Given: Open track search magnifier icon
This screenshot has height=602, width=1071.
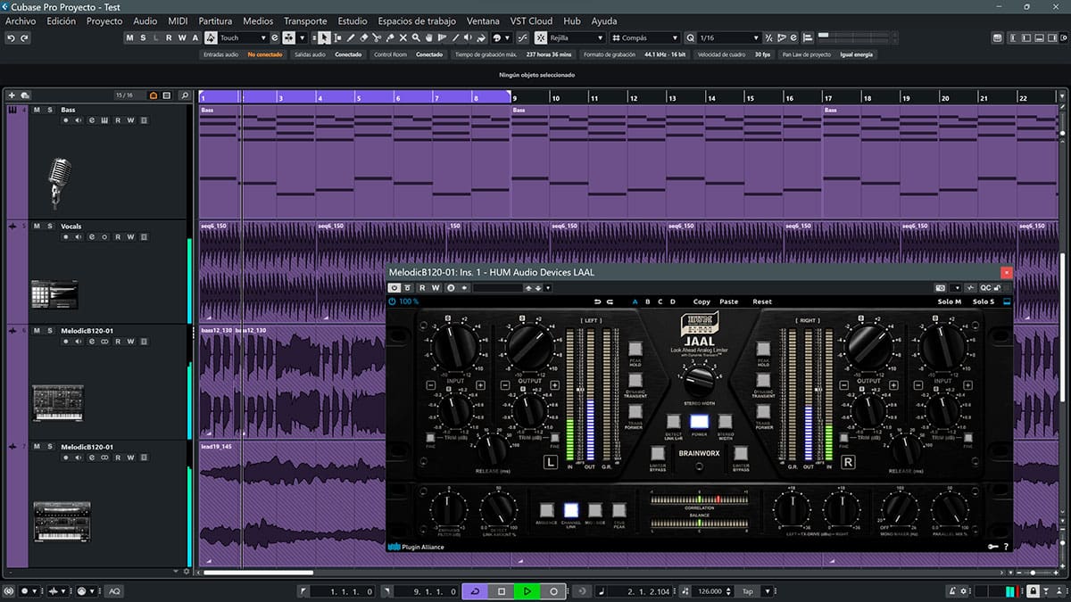Looking at the screenshot, I should [x=184, y=95].
